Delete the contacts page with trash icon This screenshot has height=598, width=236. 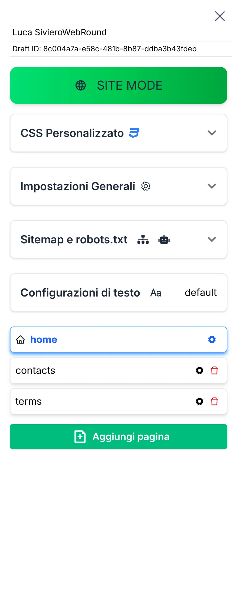(x=214, y=370)
